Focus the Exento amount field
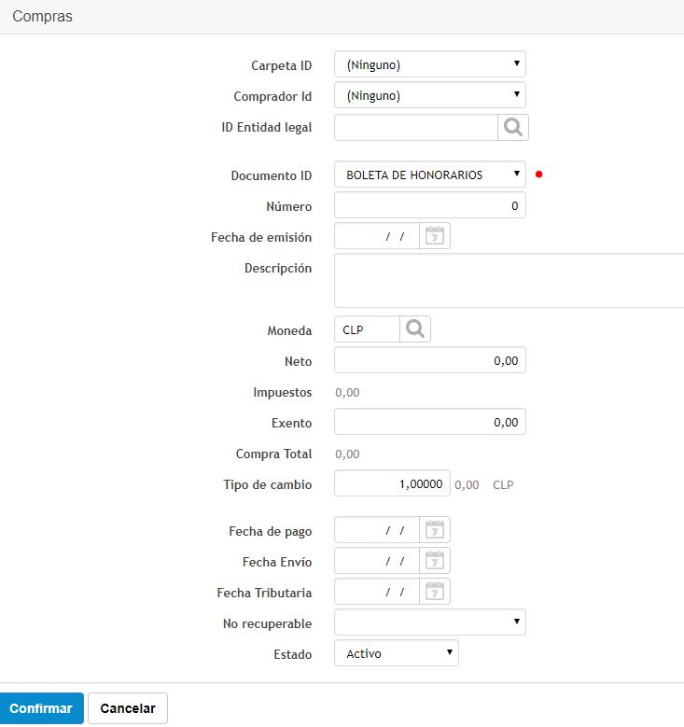 [x=430, y=422]
